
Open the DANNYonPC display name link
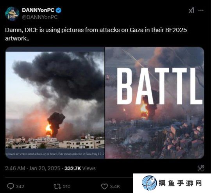pyautogui.click(x=38, y=10)
